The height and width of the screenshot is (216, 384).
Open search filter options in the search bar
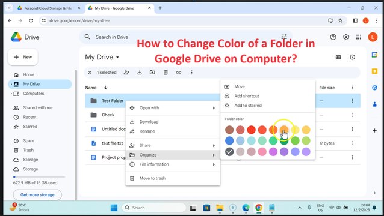tap(284, 37)
